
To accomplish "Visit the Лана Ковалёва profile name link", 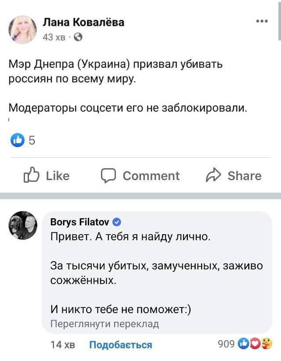I will pyautogui.click(x=83, y=22).
